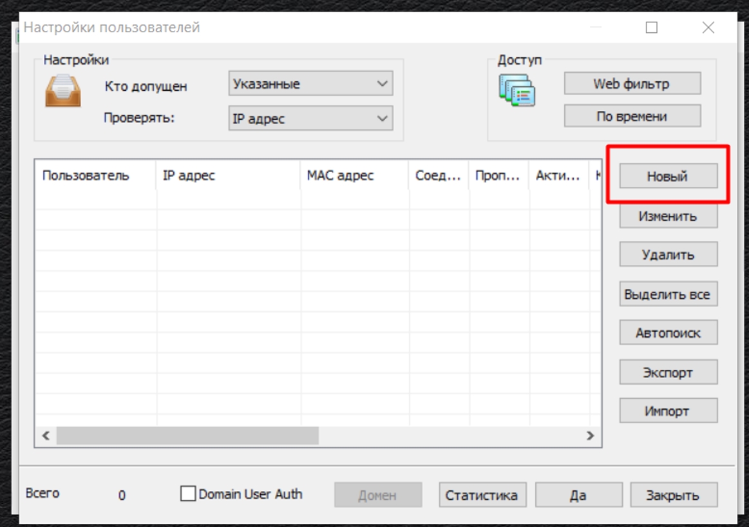749x527 pixels.
Task: Click the Соед... column header
Action: pyautogui.click(x=438, y=175)
